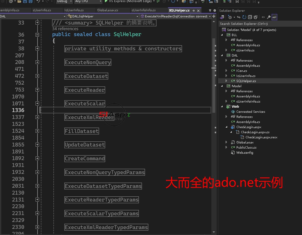Click the editor vertical scrollbar
Image resolution: width=302 pixels, height=235 pixels.
(214, 77)
